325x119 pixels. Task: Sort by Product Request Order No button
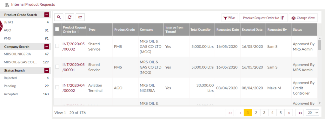(263, 18)
